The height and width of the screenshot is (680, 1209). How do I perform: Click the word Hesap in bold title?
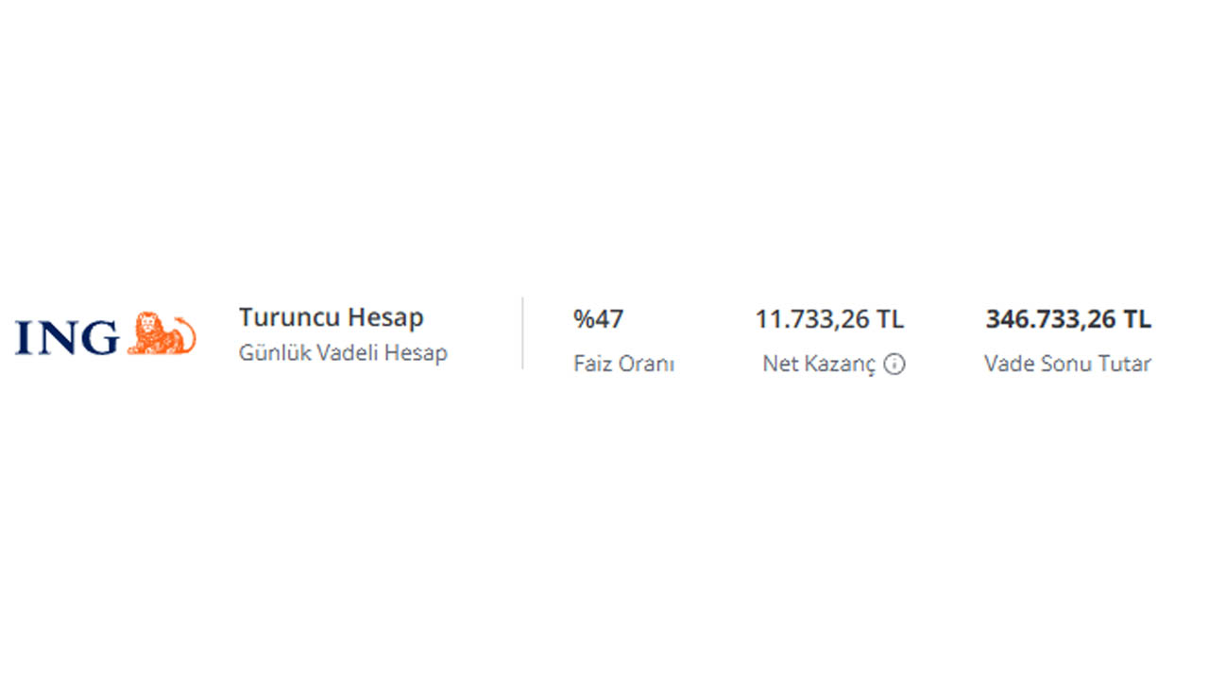pyautogui.click(x=386, y=318)
